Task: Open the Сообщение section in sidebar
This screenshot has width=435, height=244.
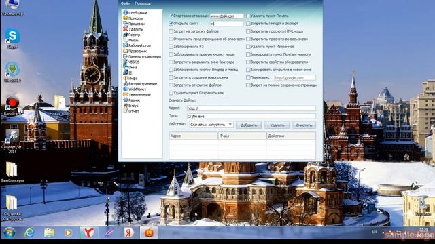Action: (x=135, y=13)
